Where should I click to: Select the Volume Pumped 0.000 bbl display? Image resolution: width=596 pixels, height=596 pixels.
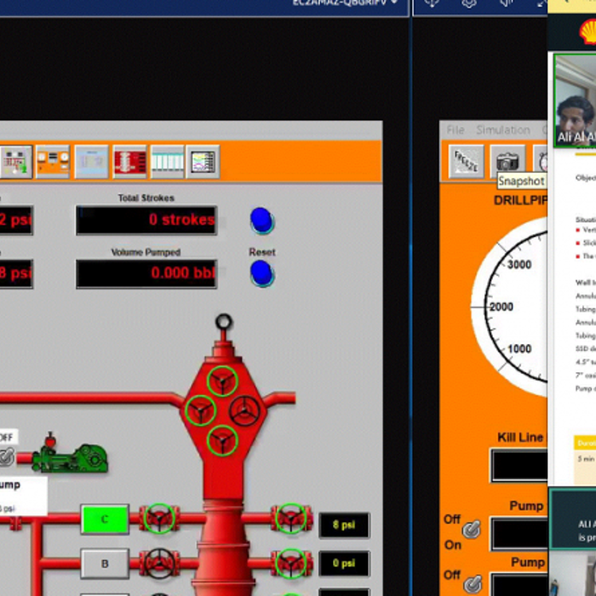point(146,273)
